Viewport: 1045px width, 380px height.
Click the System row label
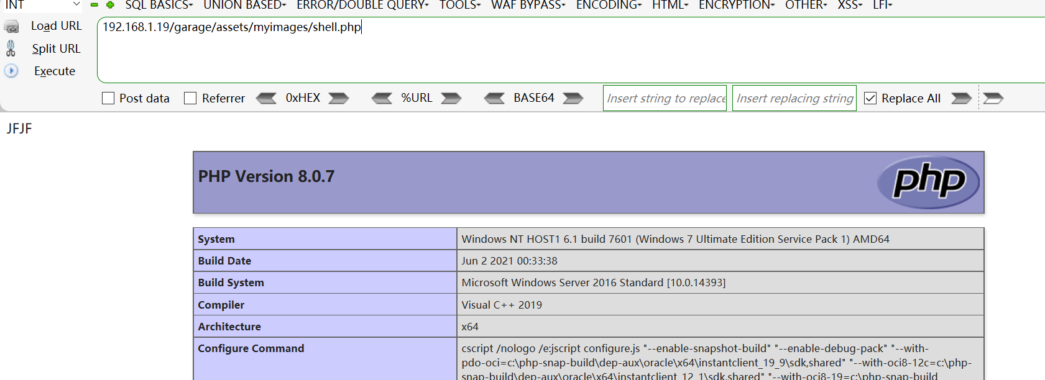pos(216,239)
